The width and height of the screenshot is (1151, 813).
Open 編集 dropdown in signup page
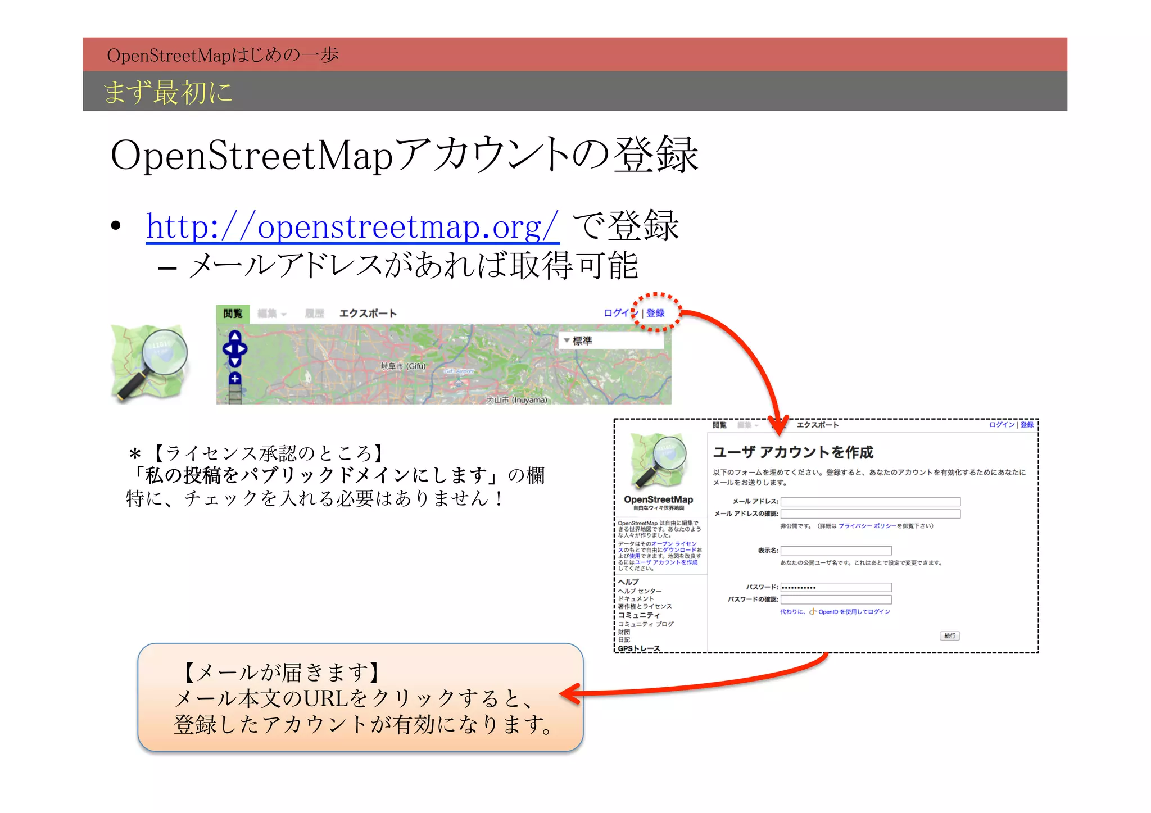tap(748, 425)
